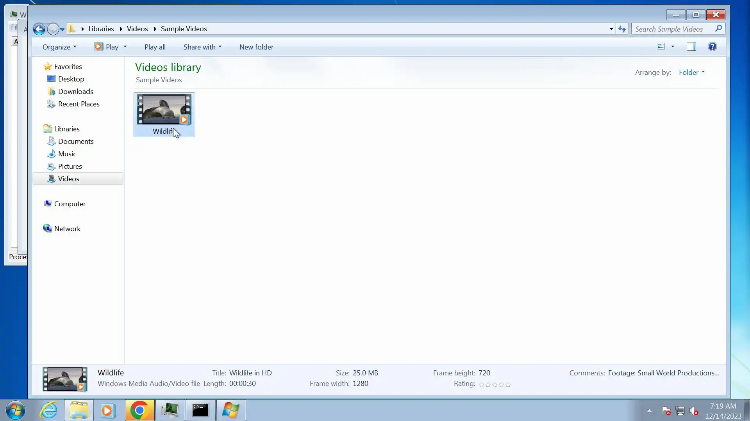Click the volume speaker tray icon
The image size is (750, 421).
[694, 410]
